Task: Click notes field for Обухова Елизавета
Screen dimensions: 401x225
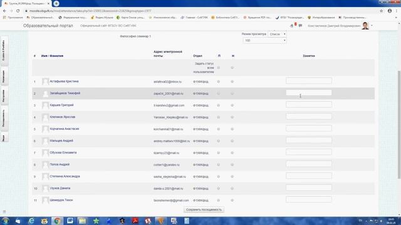Action: pyautogui.click(x=309, y=152)
